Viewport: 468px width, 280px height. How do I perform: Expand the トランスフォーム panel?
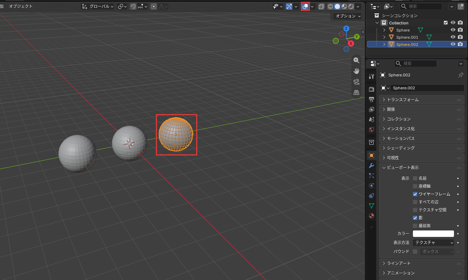click(x=422, y=100)
